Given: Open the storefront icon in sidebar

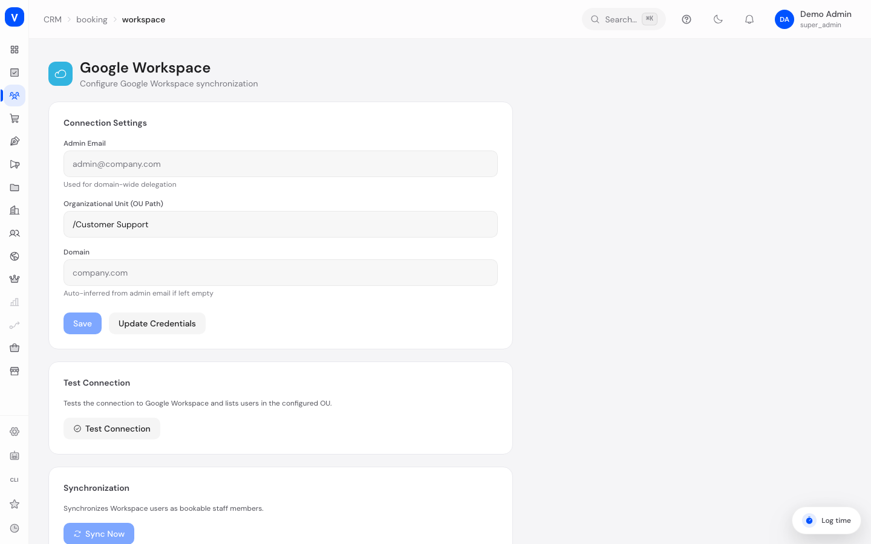Looking at the screenshot, I should pos(15,371).
